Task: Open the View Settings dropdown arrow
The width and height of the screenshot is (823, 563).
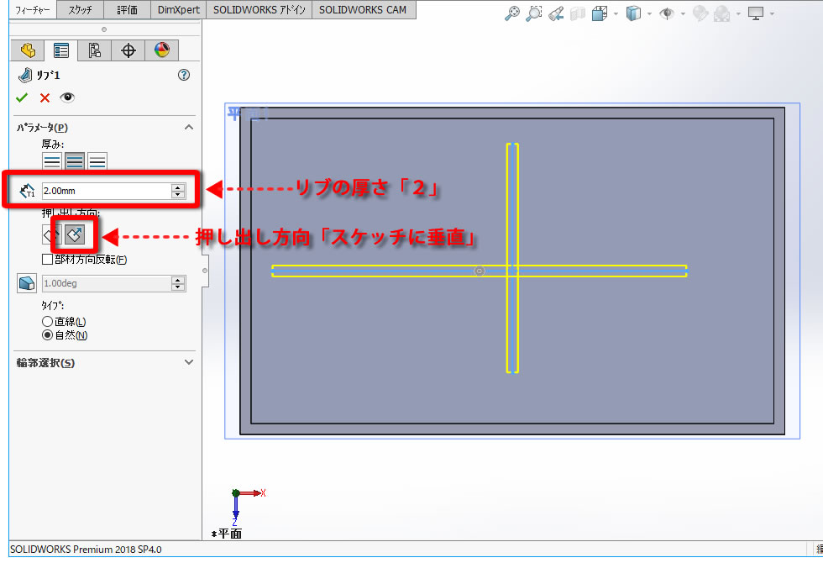Action: (x=772, y=14)
